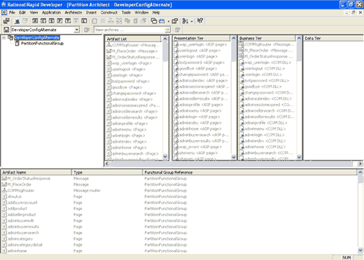Click the tile windows toolbar icon with blue bar
The image size is (364, 260).
[162, 21]
